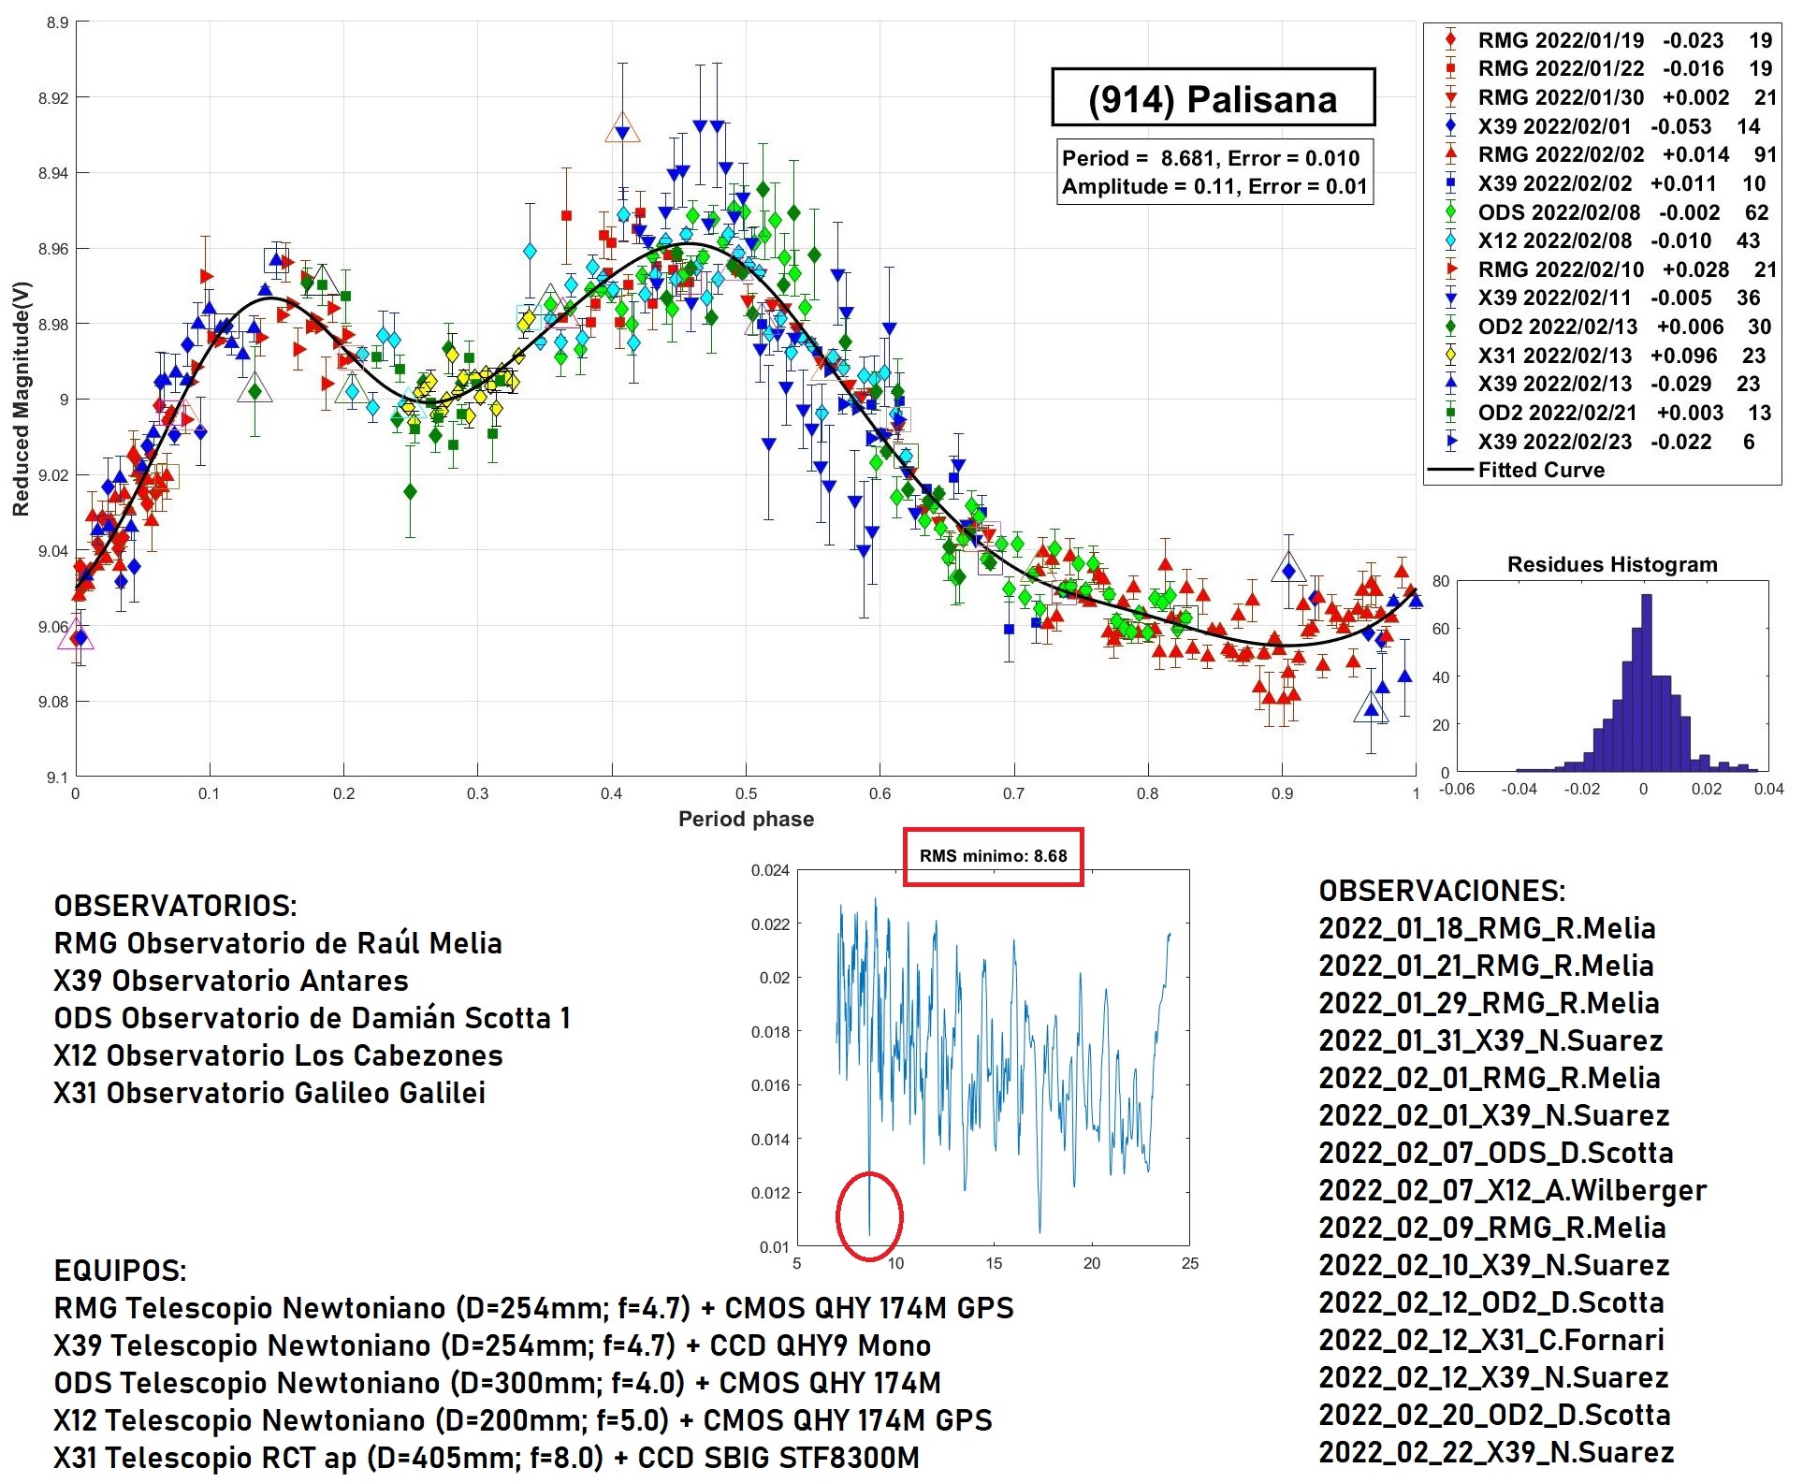The width and height of the screenshot is (1803, 1483).
Task: Click X39 Observatorio Antares line
Action: [231, 981]
